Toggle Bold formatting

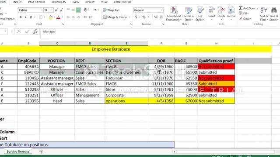tap(21, 17)
